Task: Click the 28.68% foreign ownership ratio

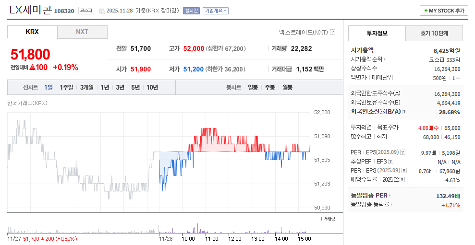Action: [x=450, y=112]
